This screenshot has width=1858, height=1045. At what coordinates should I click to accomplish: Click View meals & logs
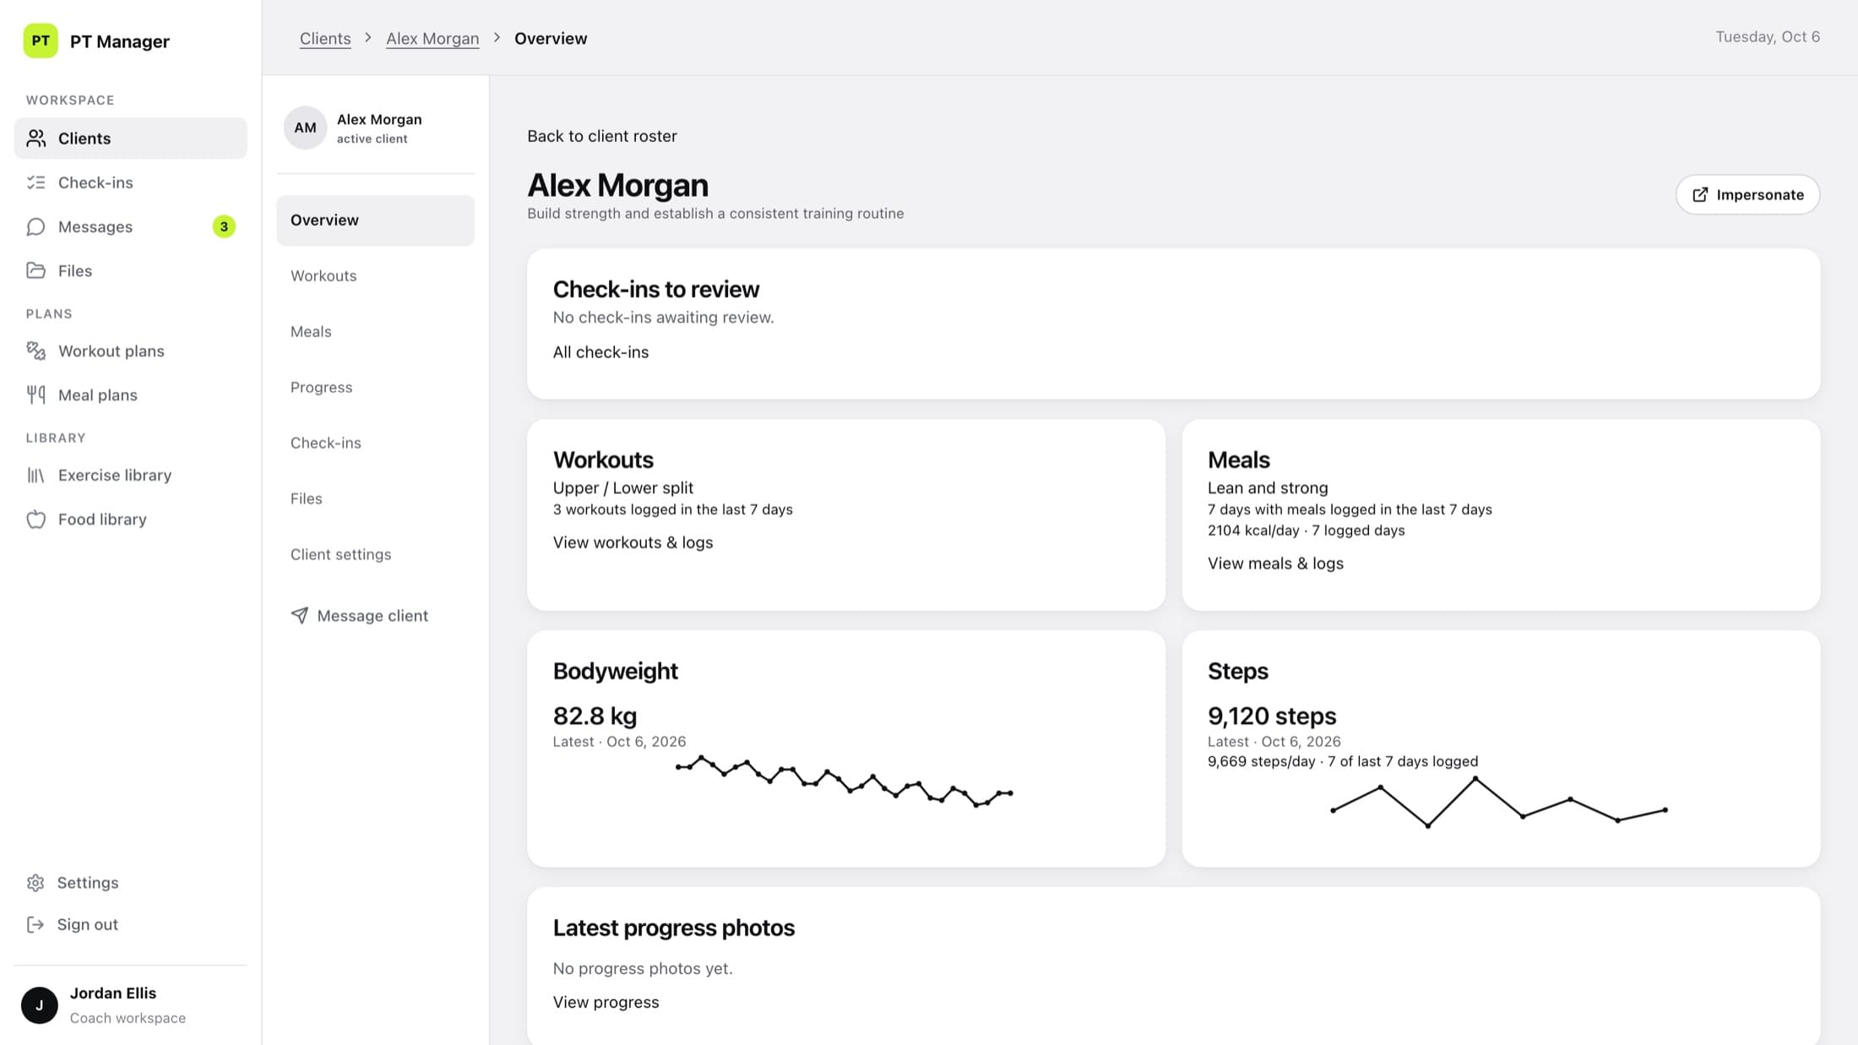click(1275, 563)
